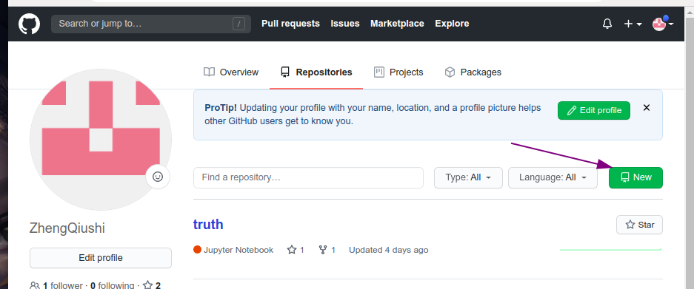Image resolution: width=694 pixels, height=289 pixels.
Task: Expand the plus create-new menu
Action: click(633, 24)
